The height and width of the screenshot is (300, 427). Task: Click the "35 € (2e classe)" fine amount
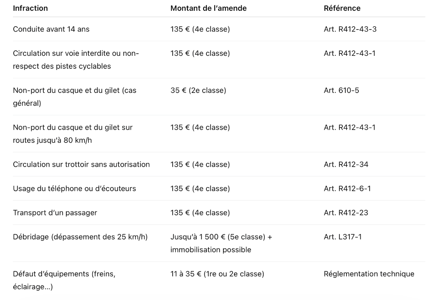[198, 90]
